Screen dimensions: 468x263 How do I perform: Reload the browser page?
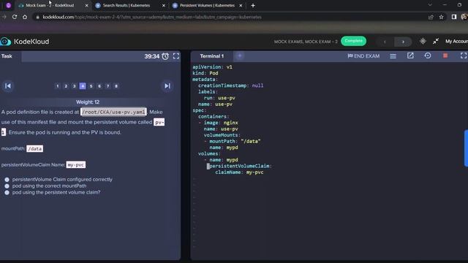[15, 17]
